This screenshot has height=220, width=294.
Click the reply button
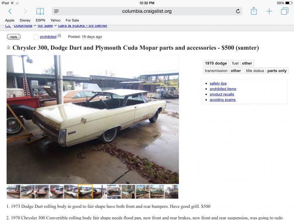14,37
